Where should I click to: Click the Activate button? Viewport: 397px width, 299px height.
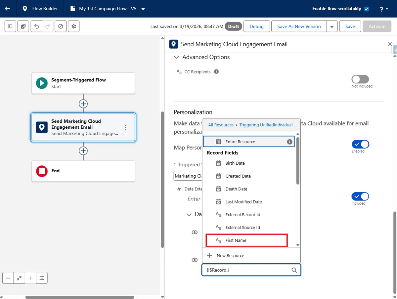377,26
